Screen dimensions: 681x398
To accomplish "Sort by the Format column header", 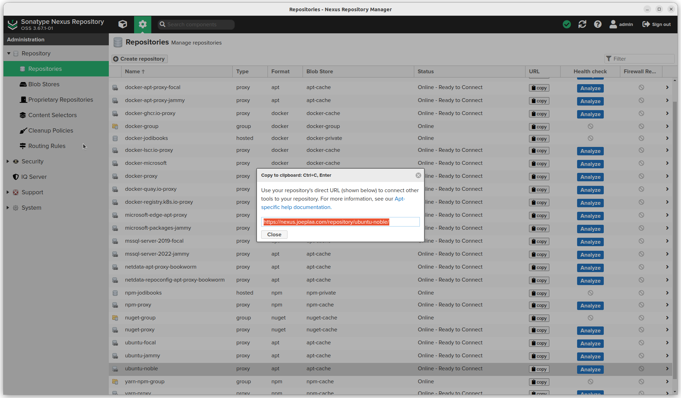I will point(285,72).
